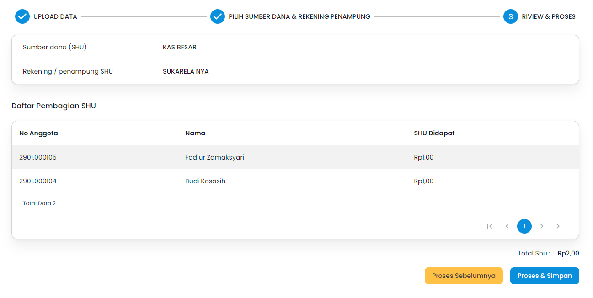Image resolution: width=593 pixels, height=298 pixels.
Task: Jump to last page of pagination
Action: tap(559, 226)
